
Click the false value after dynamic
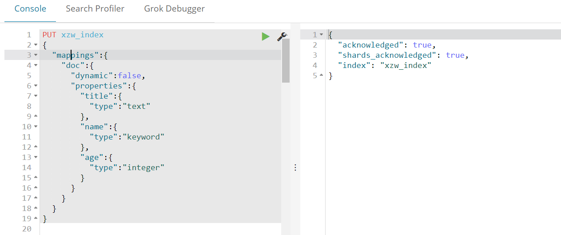(129, 76)
